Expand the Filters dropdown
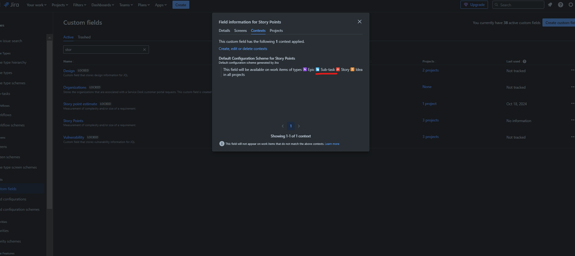 (79, 5)
